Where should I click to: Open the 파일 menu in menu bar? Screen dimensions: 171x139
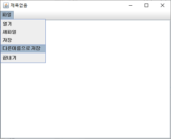(7, 15)
